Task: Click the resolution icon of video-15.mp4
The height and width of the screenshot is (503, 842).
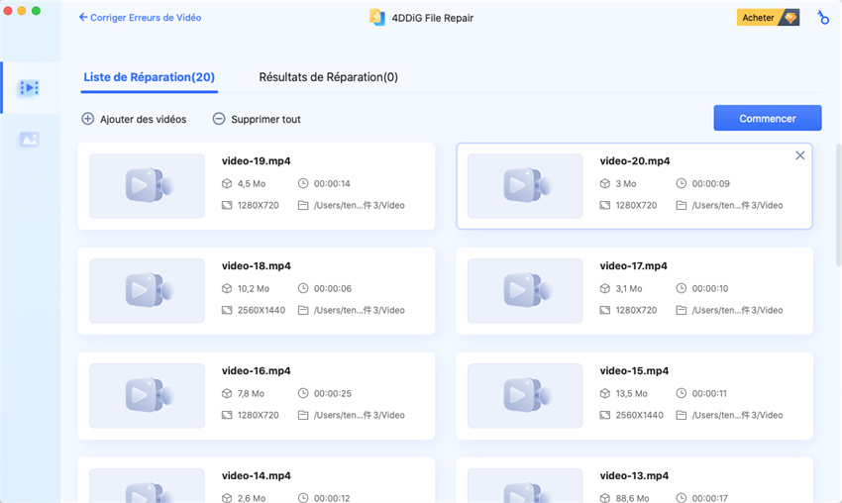Action: coord(604,415)
